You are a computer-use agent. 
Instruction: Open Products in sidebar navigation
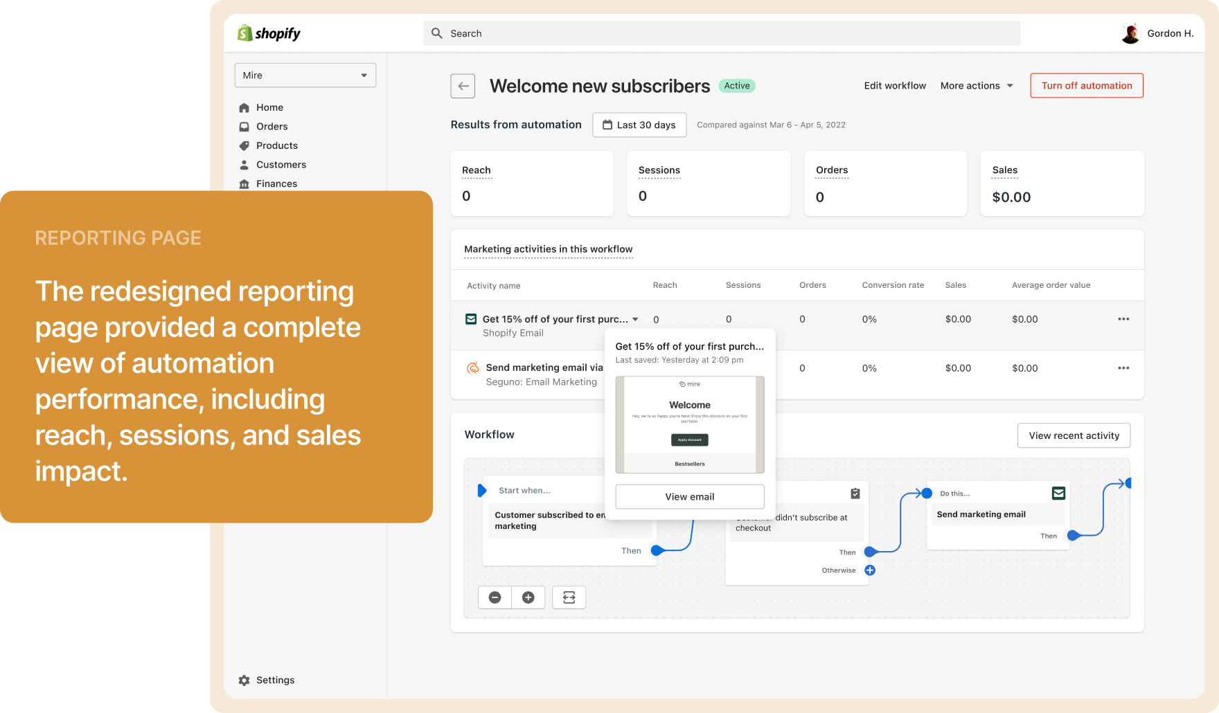276,145
